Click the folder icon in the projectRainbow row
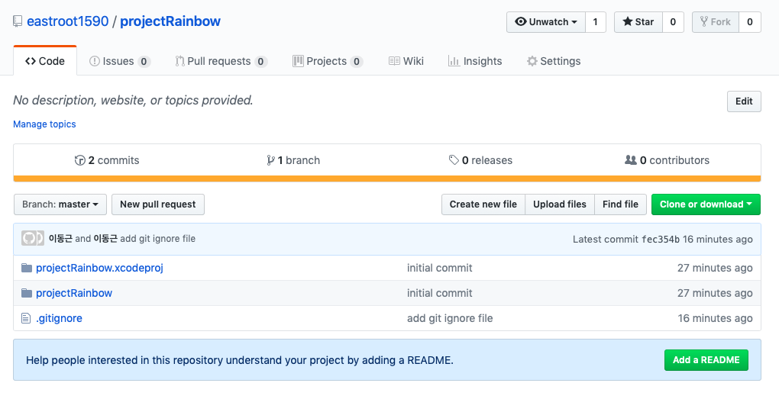This screenshot has height=412, width=779. [27, 294]
